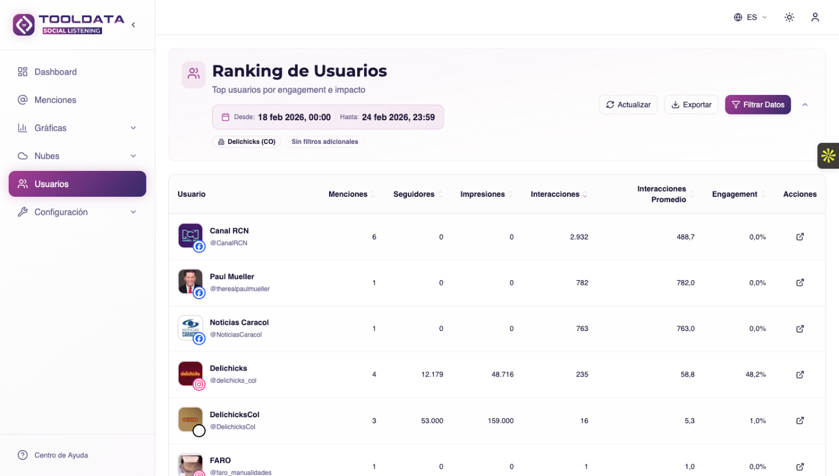Click the Gráficas bar chart icon
Viewport: 839px width, 476px height.
tap(23, 128)
